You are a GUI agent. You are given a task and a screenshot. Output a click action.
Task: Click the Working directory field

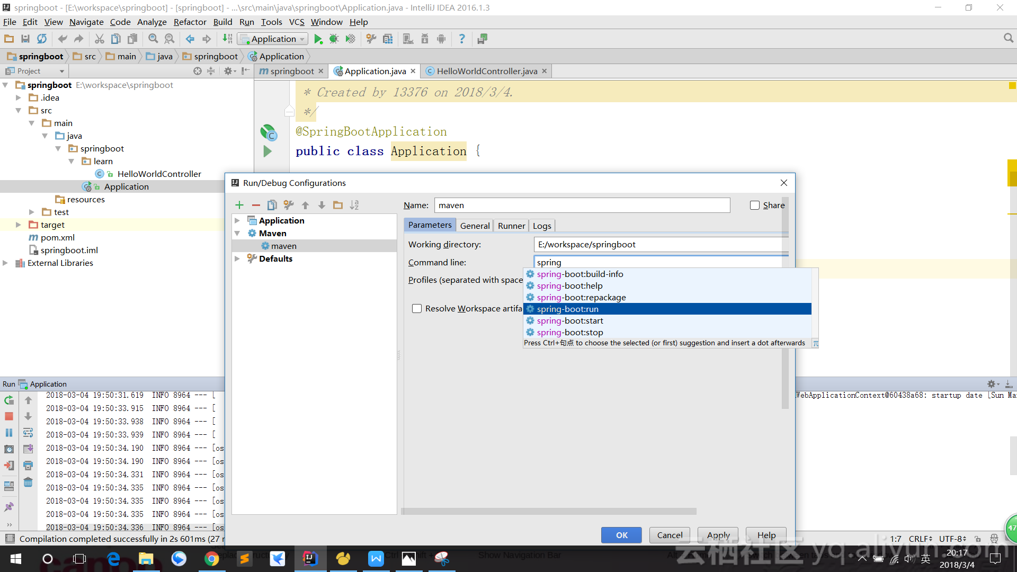(661, 245)
